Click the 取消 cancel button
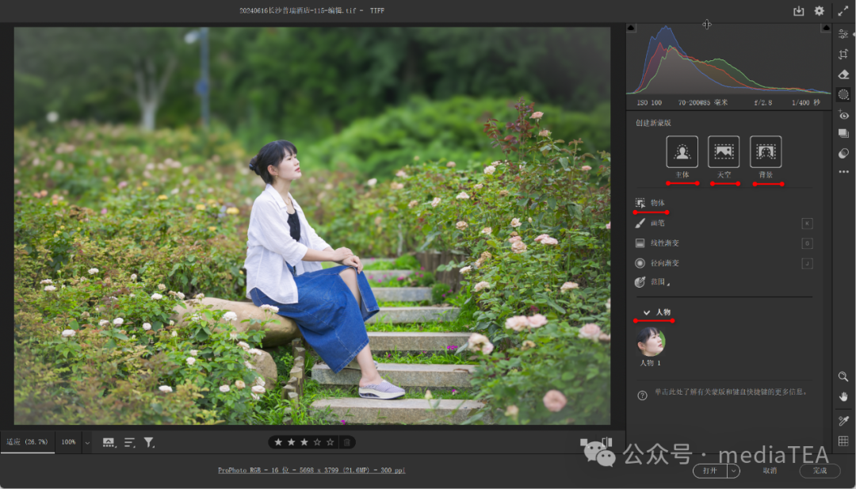The width and height of the screenshot is (856, 489). [x=770, y=471]
